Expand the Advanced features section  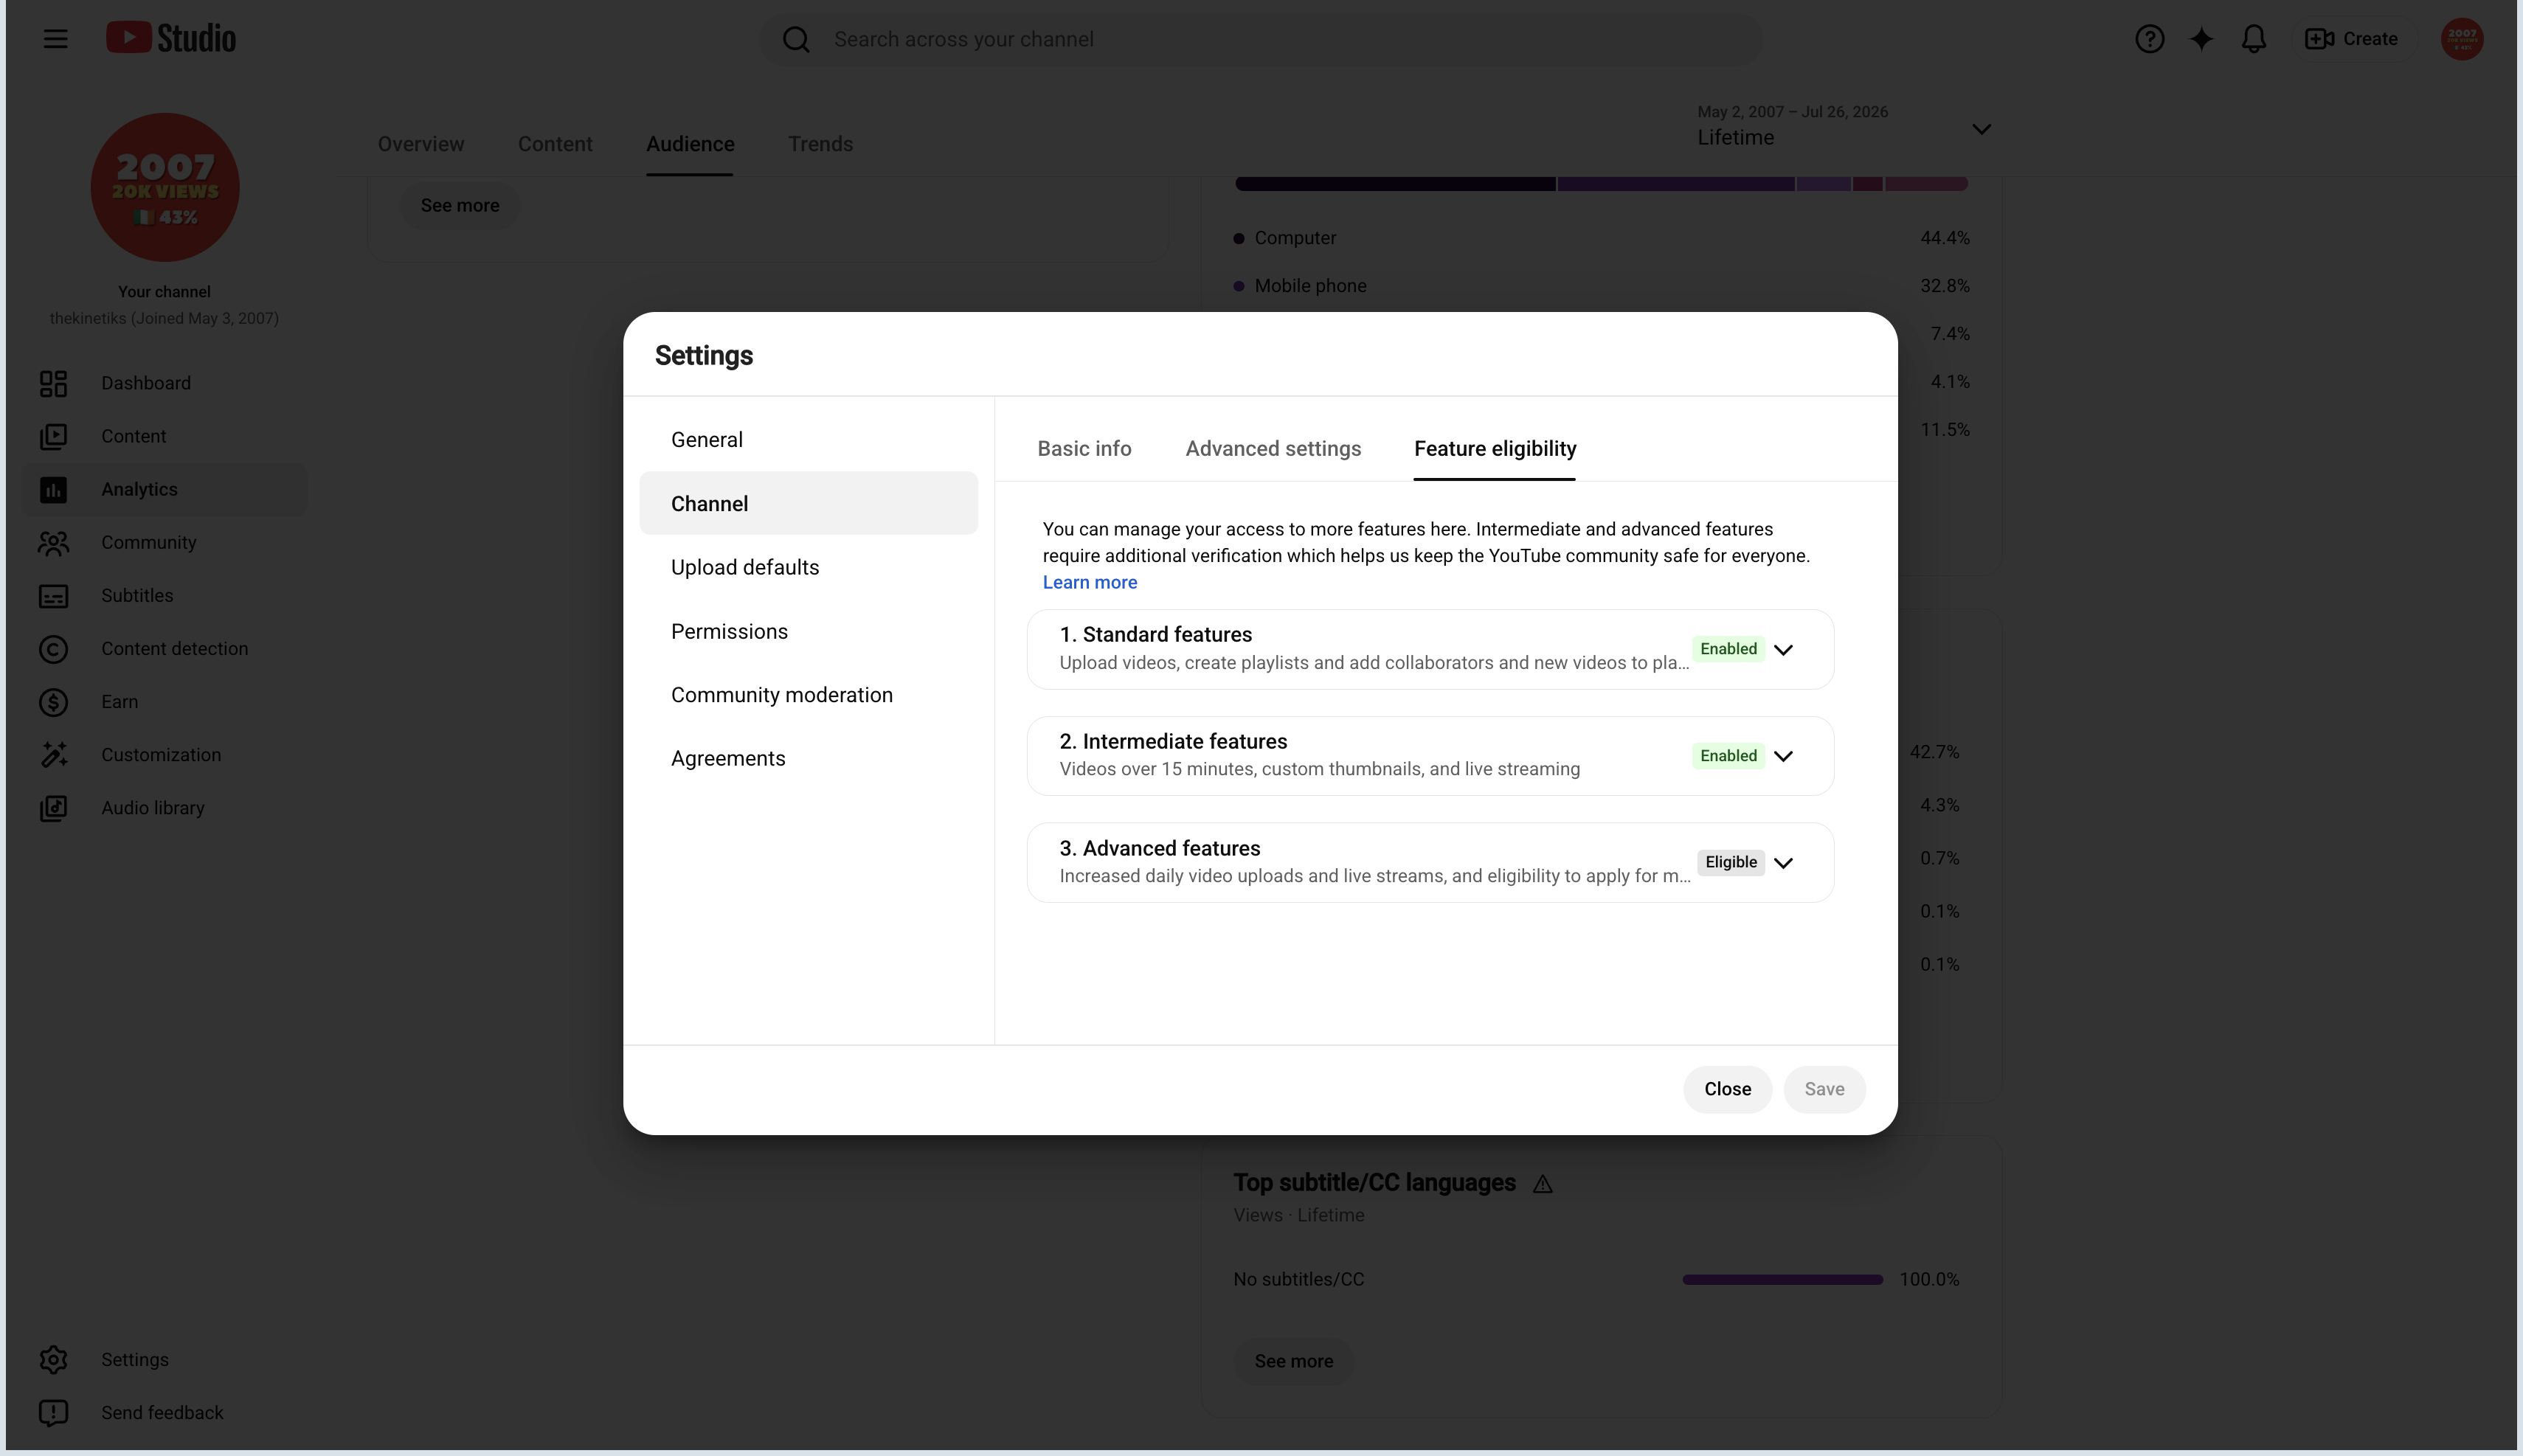[x=1783, y=862]
